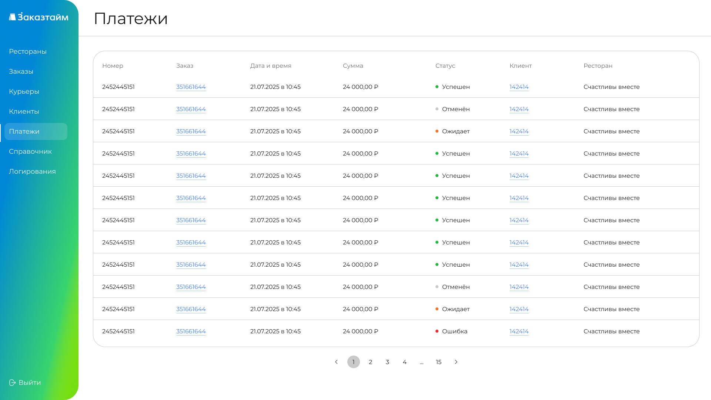Click the Заказ column header
Screen dimensions: 711x400
[x=185, y=66]
